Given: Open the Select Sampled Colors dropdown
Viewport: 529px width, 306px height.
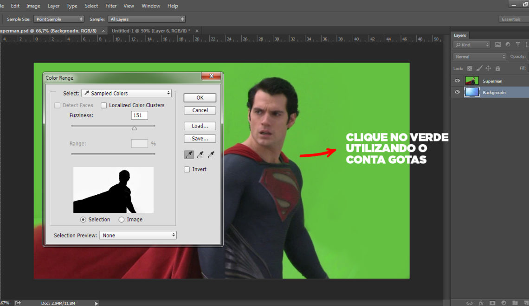Looking at the screenshot, I should pyautogui.click(x=127, y=93).
